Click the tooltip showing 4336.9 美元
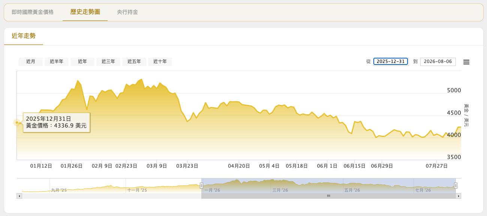Viewport: 487px width, 216px height. click(x=56, y=122)
